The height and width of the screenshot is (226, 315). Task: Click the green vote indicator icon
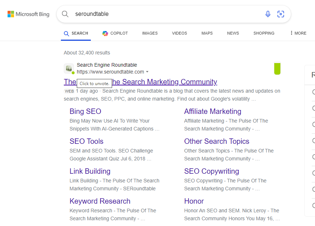(277, 68)
